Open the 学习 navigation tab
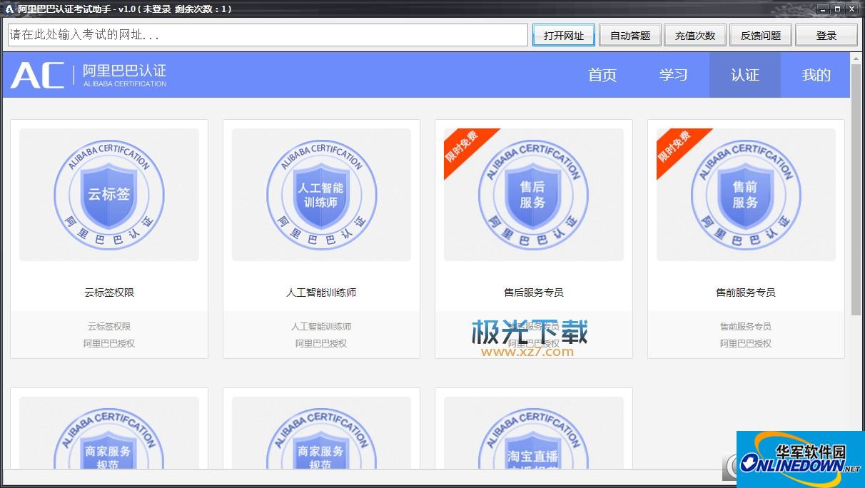 click(x=673, y=75)
